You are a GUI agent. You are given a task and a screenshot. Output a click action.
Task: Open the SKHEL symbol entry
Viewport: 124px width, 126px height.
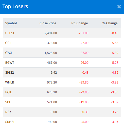[10, 122]
